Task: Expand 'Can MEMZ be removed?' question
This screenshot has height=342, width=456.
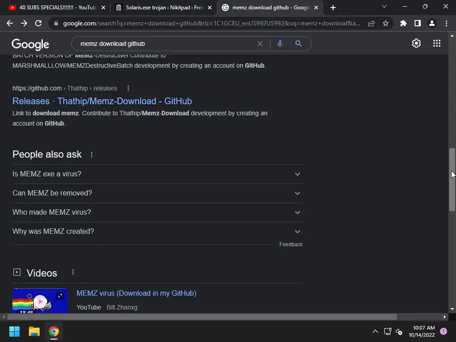Action: tap(157, 193)
